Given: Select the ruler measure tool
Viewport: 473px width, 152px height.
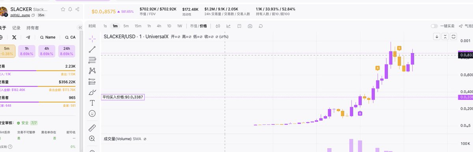Looking at the screenshot, I should (92, 128).
